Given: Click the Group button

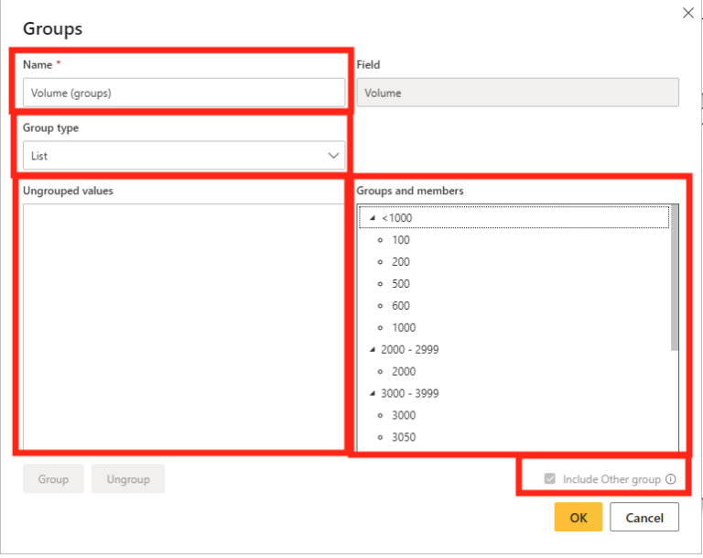Looking at the screenshot, I should (53, 479).
